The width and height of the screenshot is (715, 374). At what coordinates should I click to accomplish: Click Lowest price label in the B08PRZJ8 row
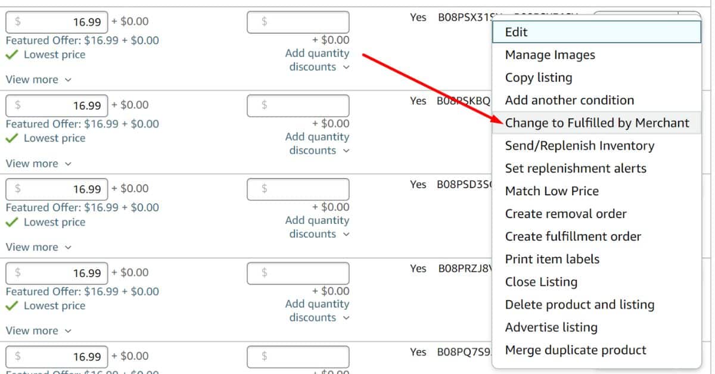click(x=54, y=306)
